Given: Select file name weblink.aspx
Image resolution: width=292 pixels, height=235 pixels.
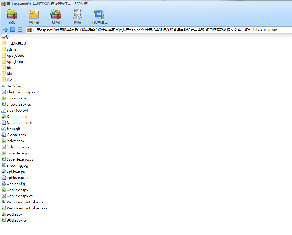Looking at the screenshot, I should 17,190.
